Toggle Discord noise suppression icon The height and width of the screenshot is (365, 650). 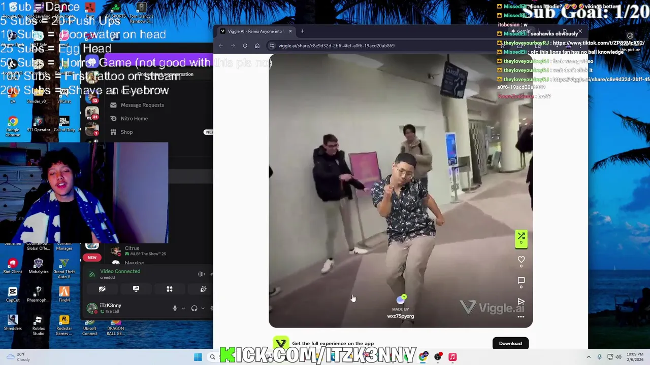click(201, 274)
